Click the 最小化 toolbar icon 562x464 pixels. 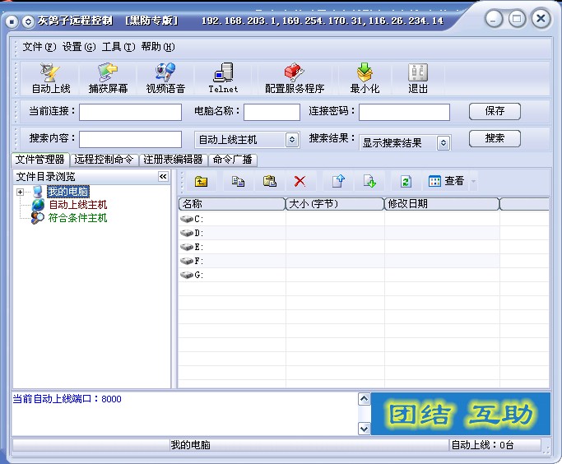(365, 78)
